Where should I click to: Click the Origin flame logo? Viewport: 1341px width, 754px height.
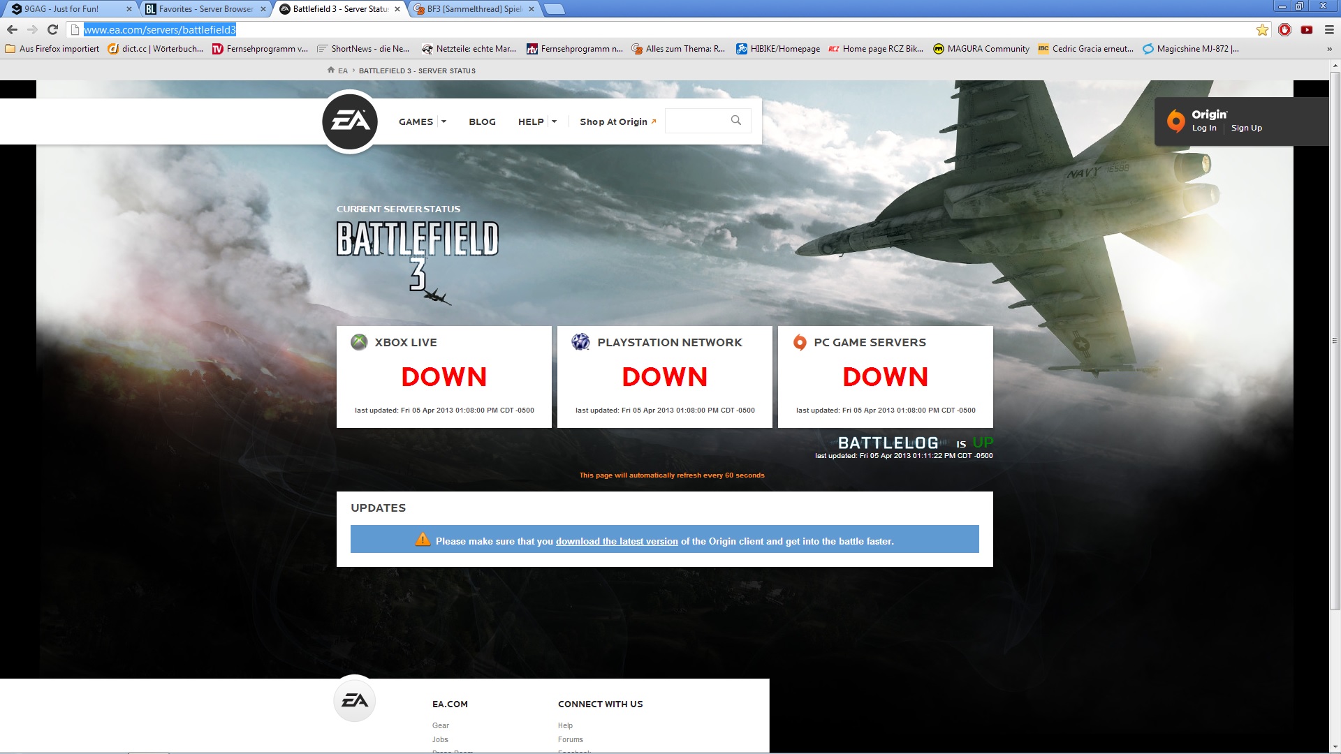coord(1175,121)
